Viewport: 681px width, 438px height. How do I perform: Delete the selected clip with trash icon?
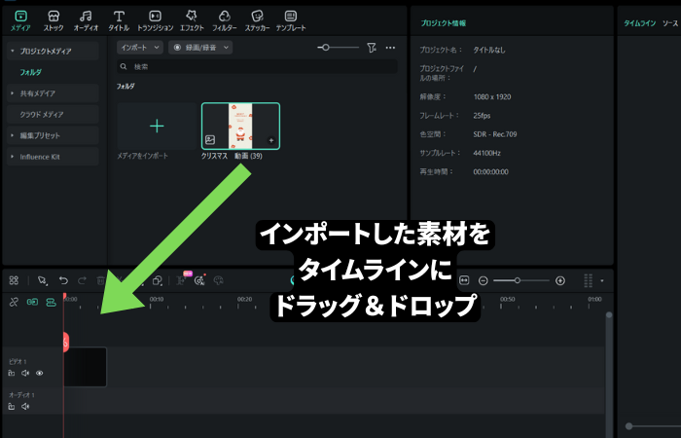pyautogui.click(x=101, y=280)
